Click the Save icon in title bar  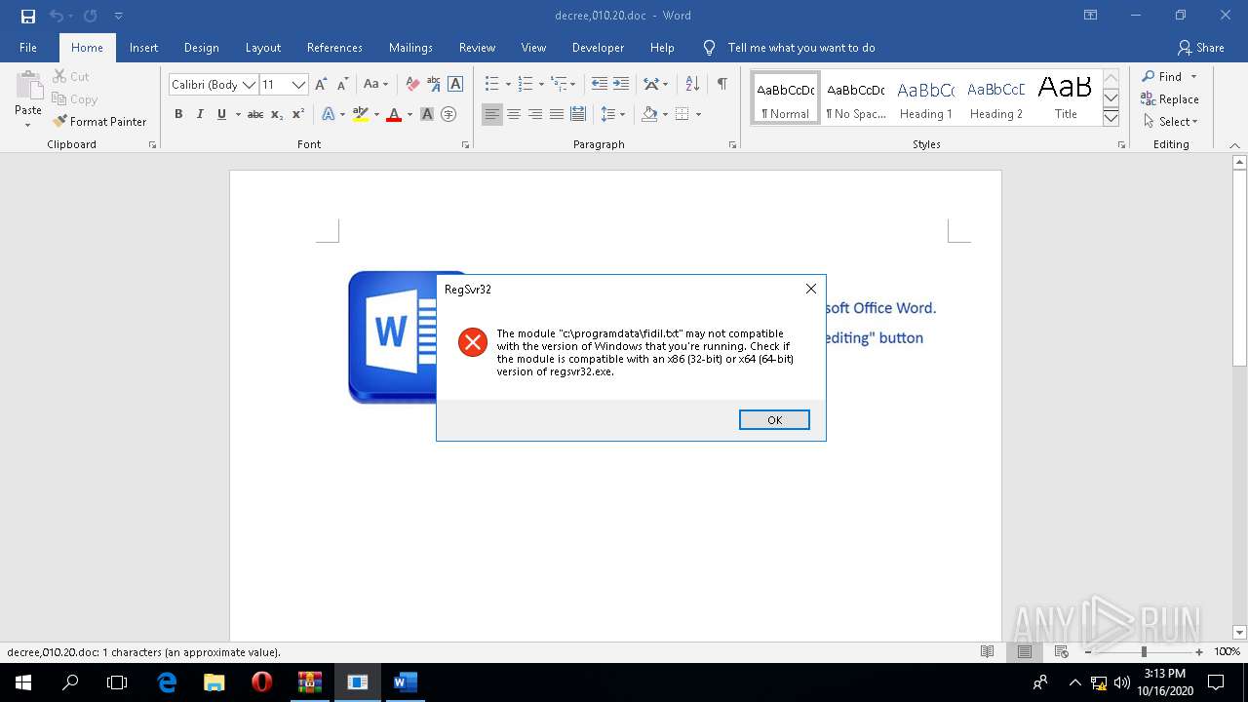(28, 16)
